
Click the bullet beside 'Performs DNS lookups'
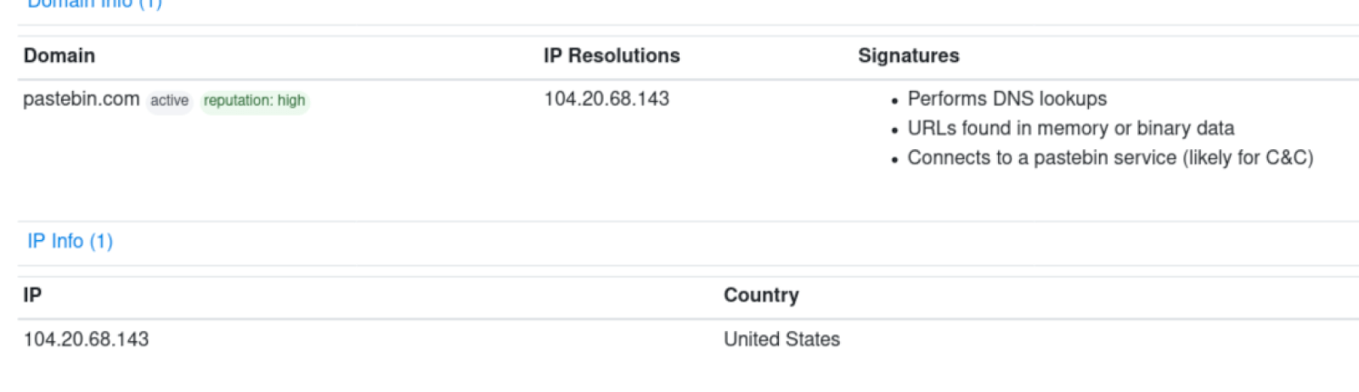[x=894, y=101]
